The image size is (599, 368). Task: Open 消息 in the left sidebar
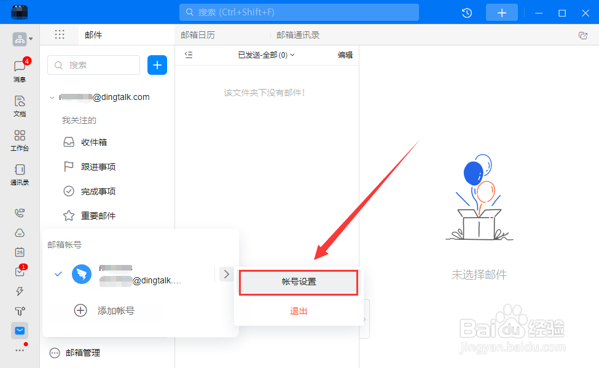19,67
